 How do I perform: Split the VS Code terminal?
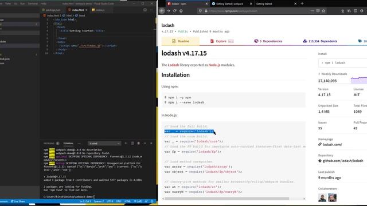(132, 143)
